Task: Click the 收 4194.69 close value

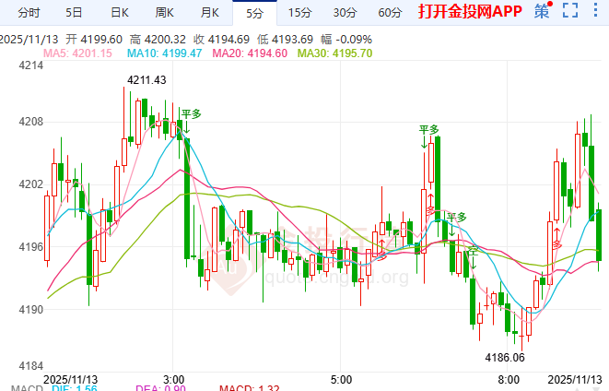Action: [221, 40]
